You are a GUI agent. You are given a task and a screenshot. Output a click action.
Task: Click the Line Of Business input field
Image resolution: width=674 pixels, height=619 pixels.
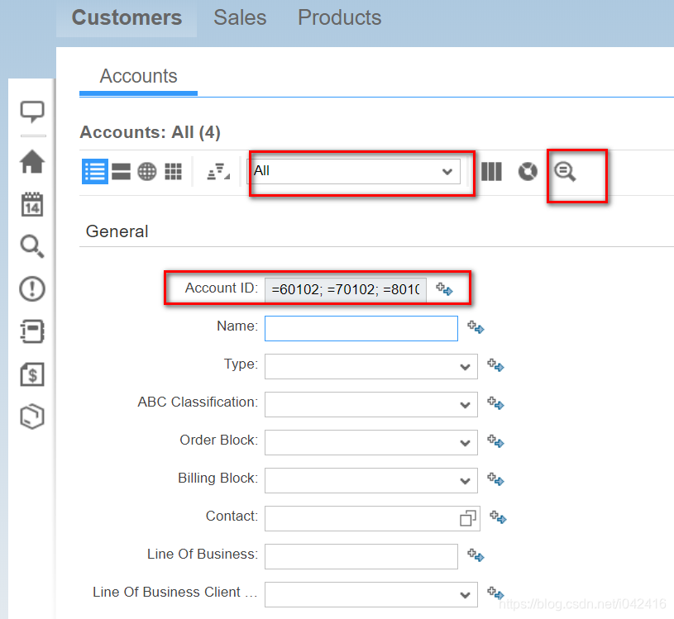point(361,557)
